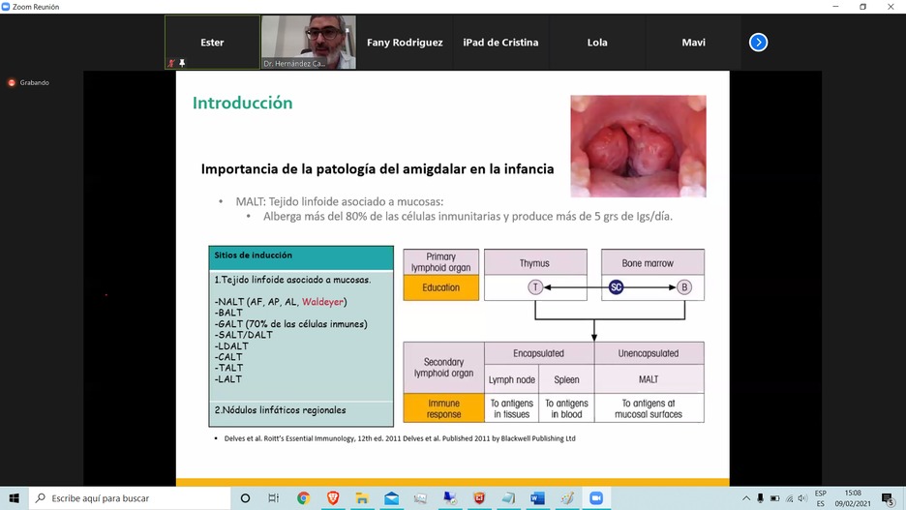Click next arrow to show more participants
Screen dimensions: 906x510
[758, 43]
